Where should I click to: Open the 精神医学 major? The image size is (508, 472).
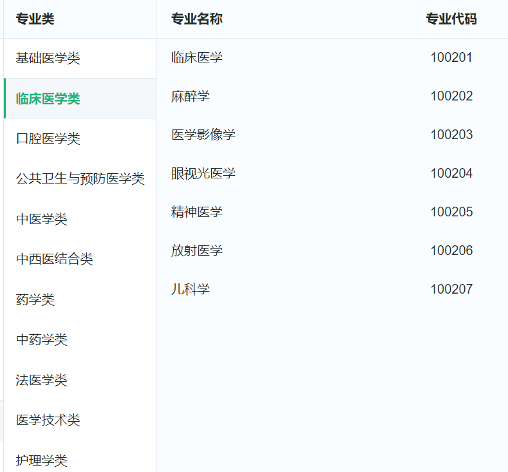point(196,212)
